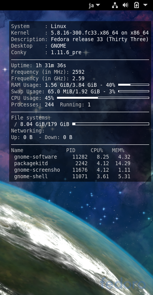Click the PID column header

point(71,150)
